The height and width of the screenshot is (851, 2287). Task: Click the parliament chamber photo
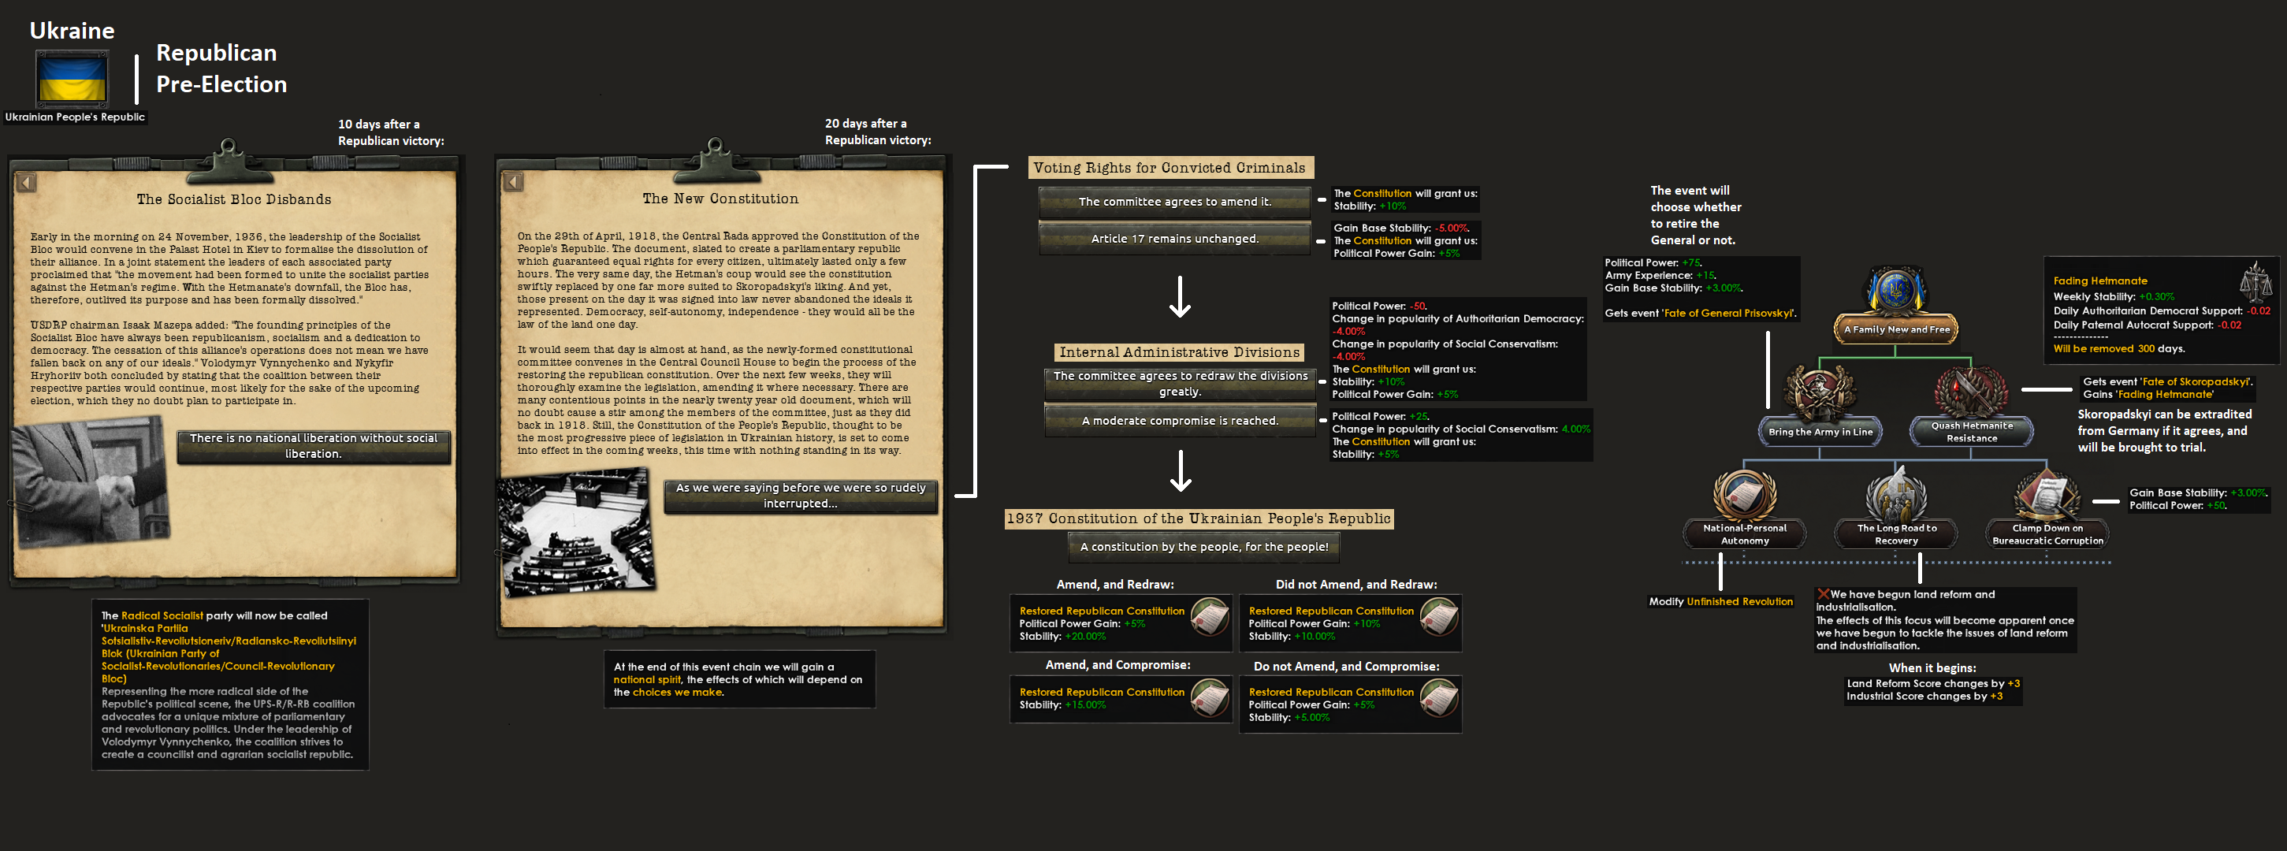575,535
